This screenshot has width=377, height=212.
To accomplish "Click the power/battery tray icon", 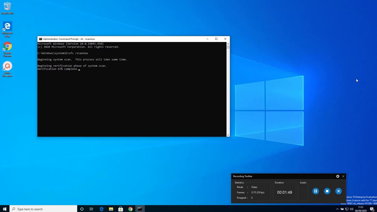I will (342, 209).
